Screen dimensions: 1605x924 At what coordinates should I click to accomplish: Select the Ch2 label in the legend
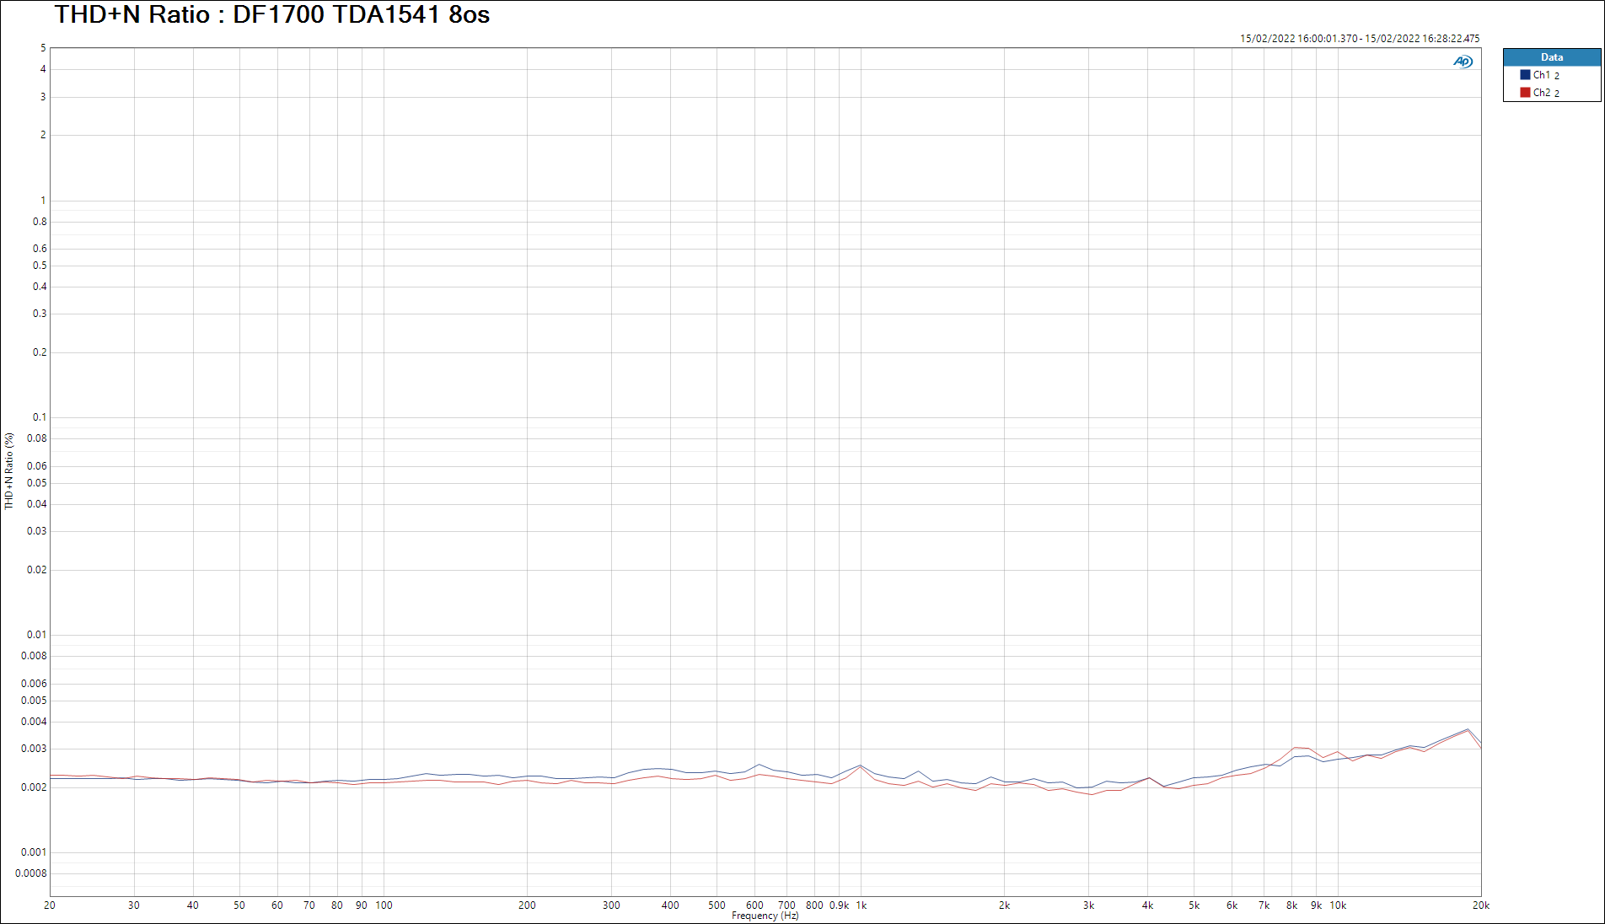[x=1542, y=93]
